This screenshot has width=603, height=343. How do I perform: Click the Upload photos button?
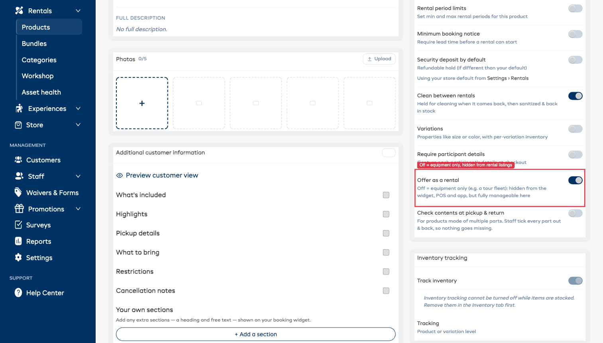[x=379, y=59]
